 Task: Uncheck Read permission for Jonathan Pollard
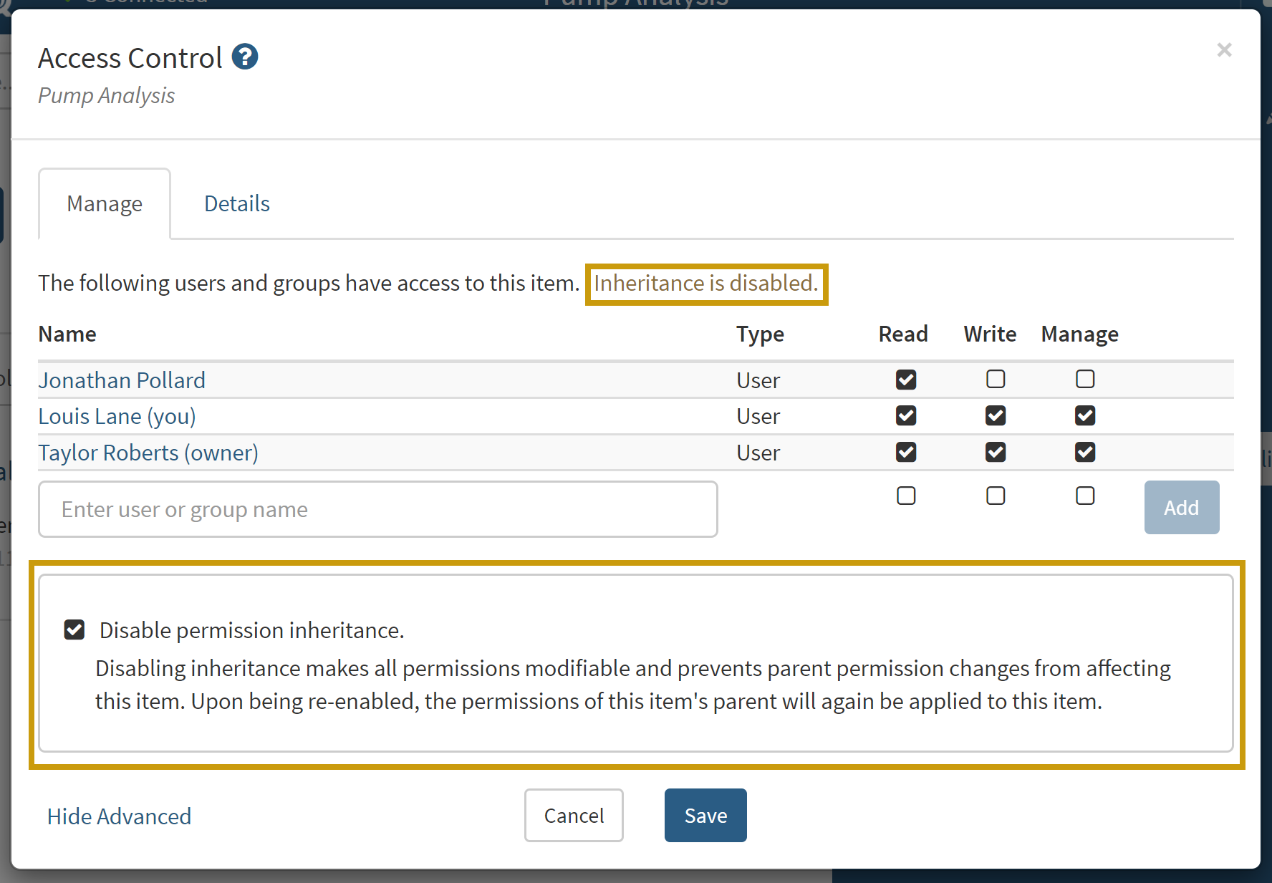click(x=905, y=380)
